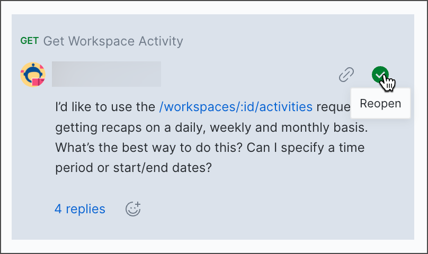Screen dimensions: 428x254
Task: Click the text "I'd like to use the"
Action: point(105,107)
